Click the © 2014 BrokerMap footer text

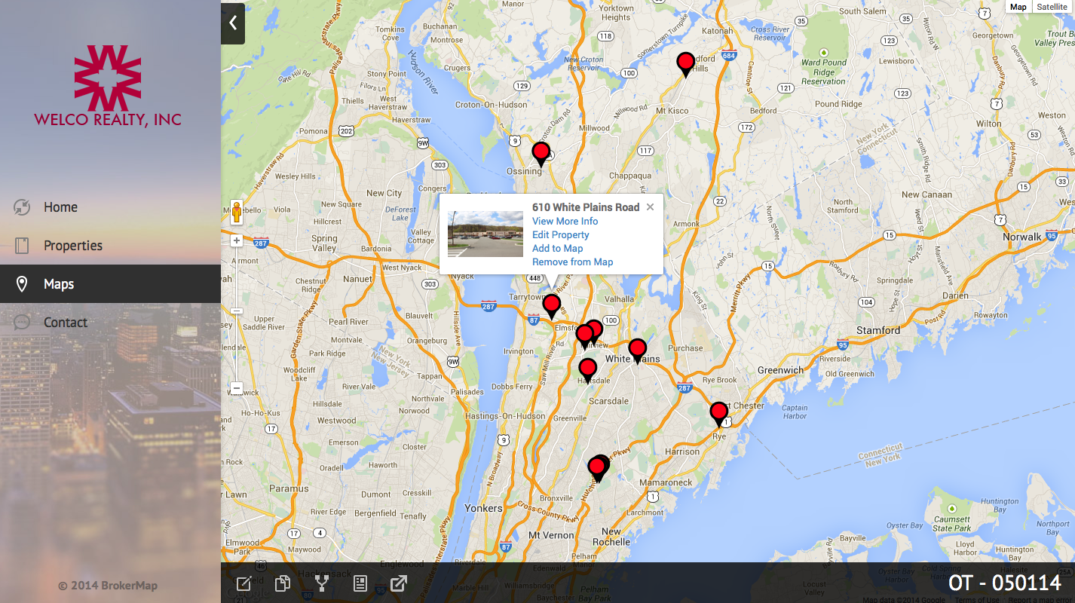pos(108,586)
